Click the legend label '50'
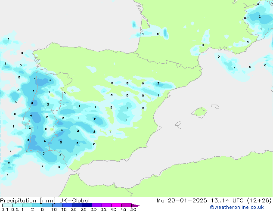 pos(133,209)
